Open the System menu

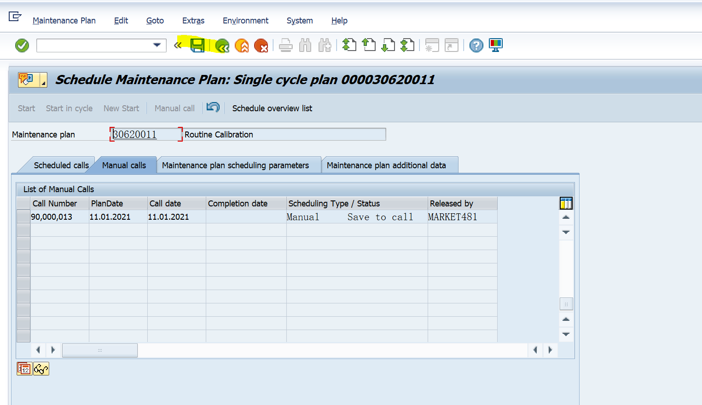pos(300,21)
